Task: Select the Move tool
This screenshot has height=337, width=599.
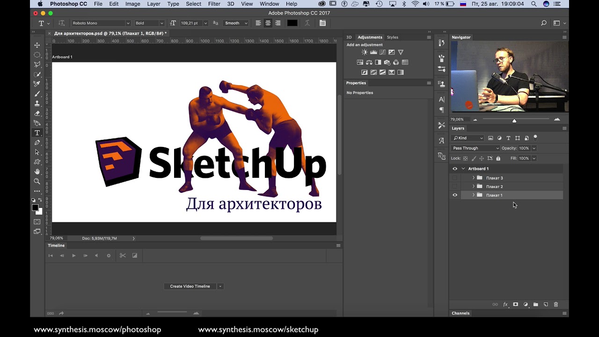Action: [x=37, y=45]
